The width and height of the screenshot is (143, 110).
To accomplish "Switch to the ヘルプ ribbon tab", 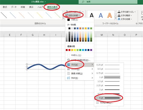I will [x=40, y=7].
